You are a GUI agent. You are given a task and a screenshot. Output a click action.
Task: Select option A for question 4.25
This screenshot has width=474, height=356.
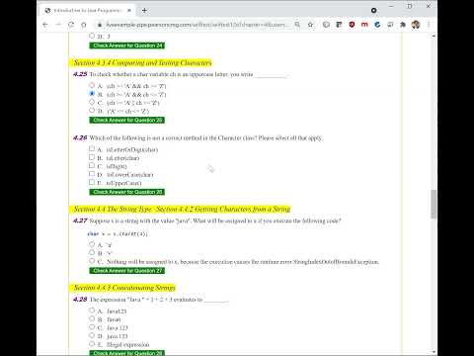click(x=92, y=85)
